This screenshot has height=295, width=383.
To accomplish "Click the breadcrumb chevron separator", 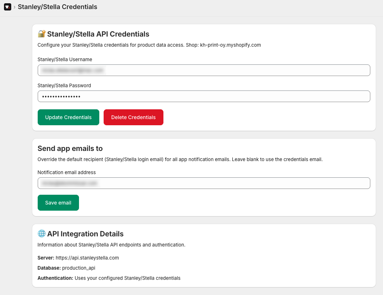I will click(x=14, y=7).
